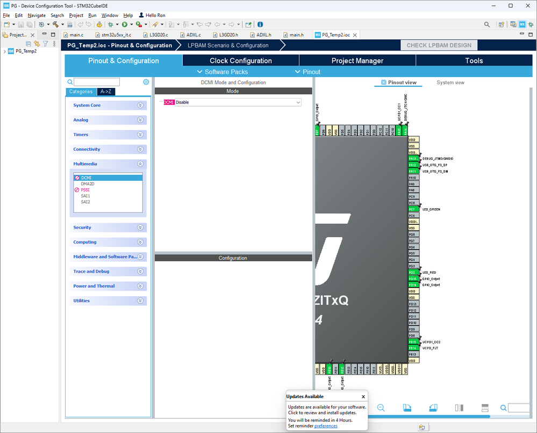
Task: Click the green Run play icon
Action: tap(125, 25)
